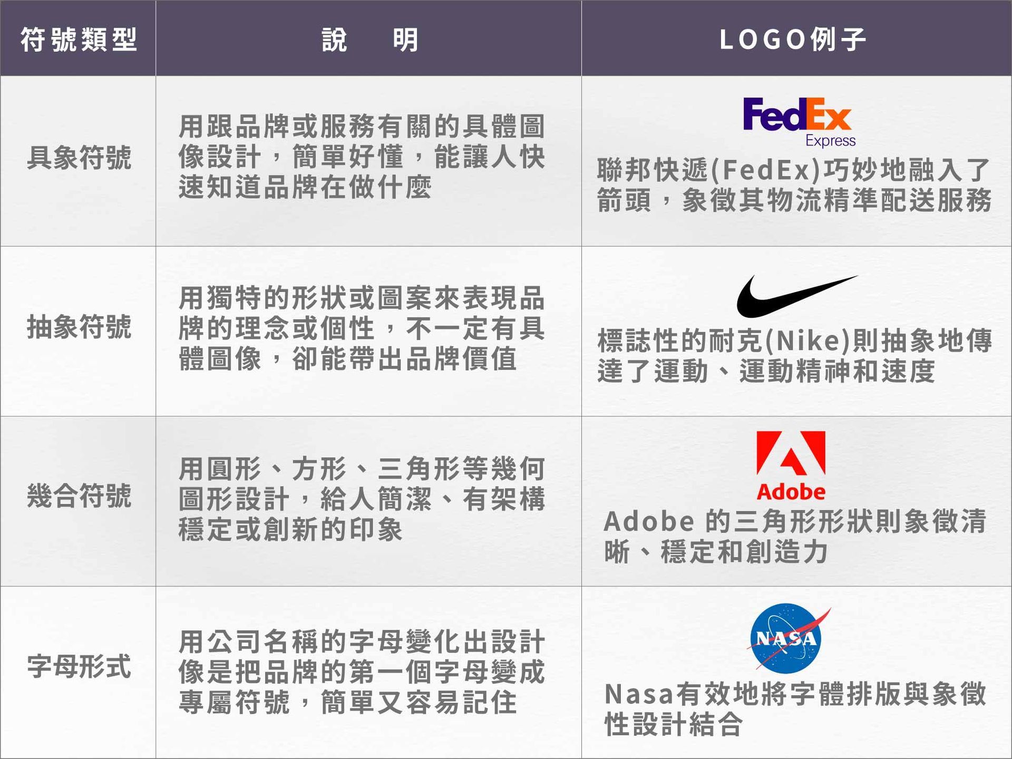Click the letterform description paragraph
The image size is (1012, 759).
click(361, 672)
